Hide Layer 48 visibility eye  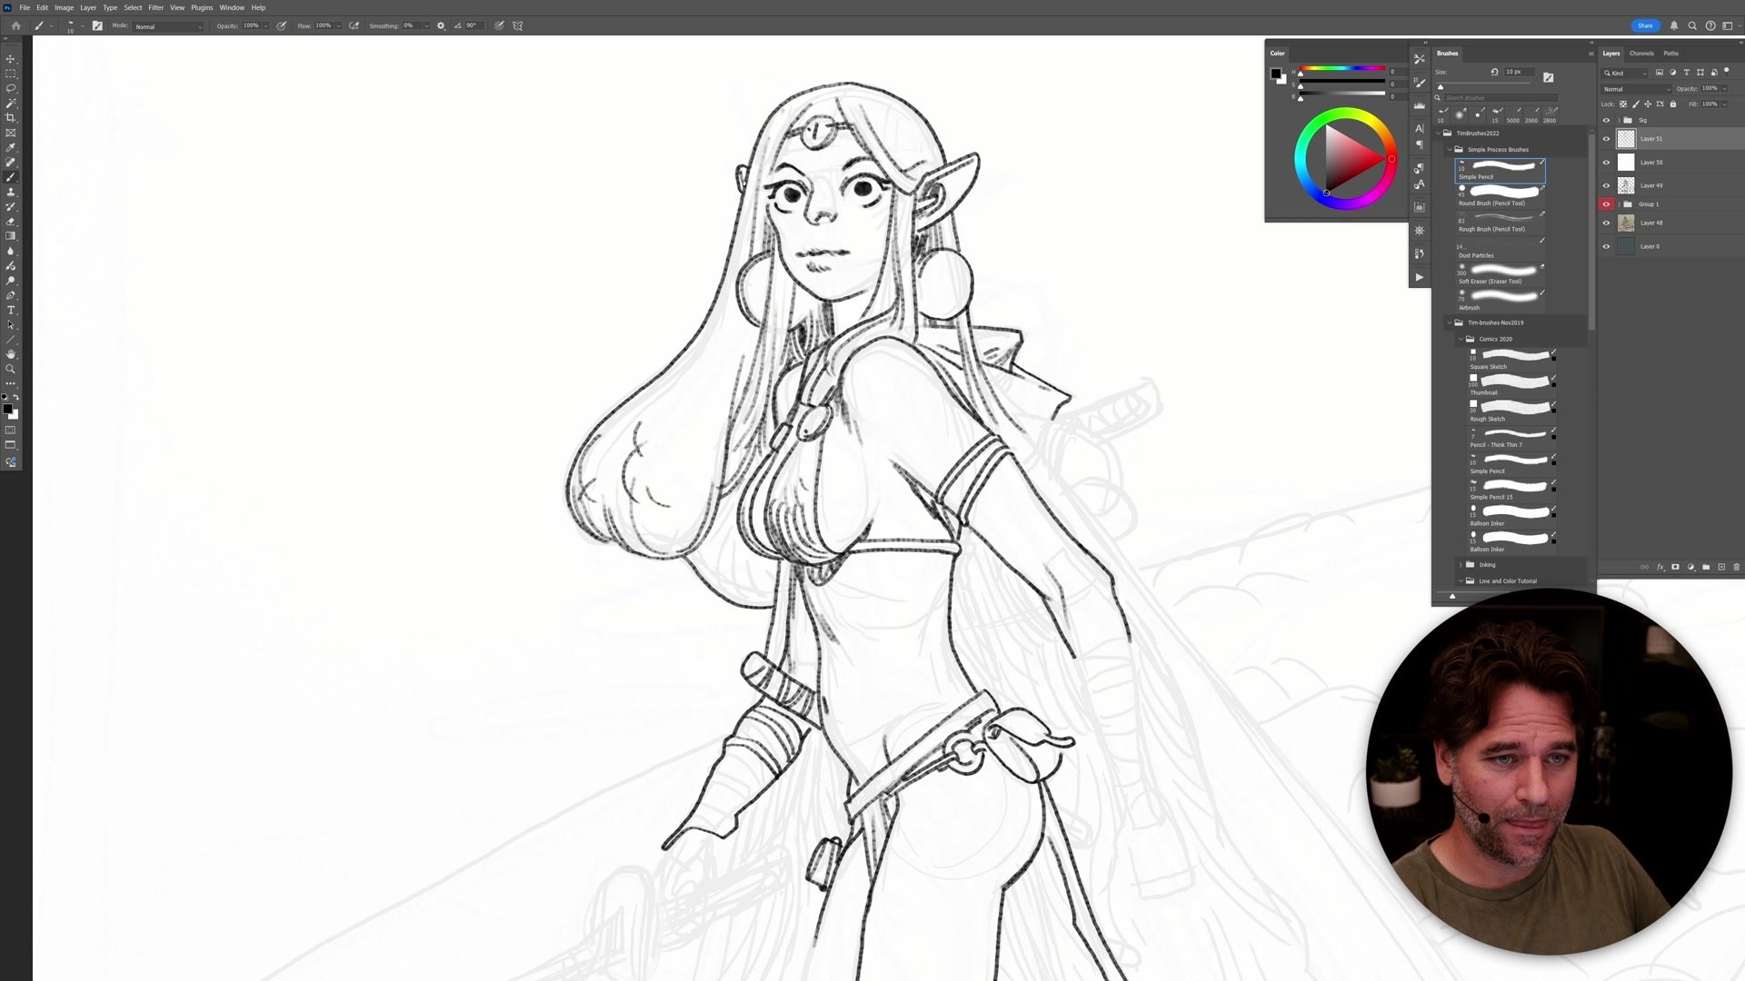[x=1606, y=223]
